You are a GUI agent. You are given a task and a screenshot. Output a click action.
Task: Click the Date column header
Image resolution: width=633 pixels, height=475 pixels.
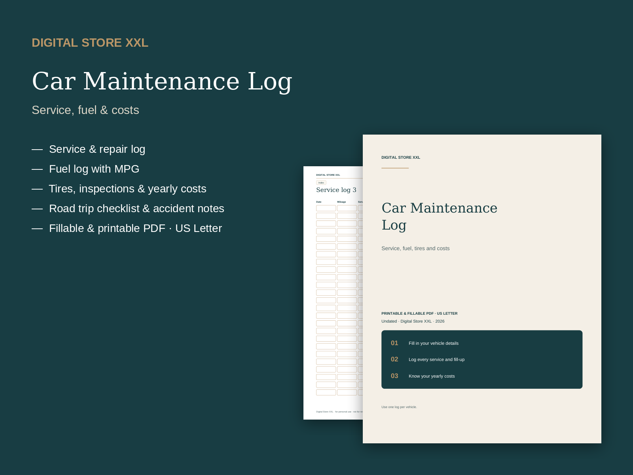319,202
